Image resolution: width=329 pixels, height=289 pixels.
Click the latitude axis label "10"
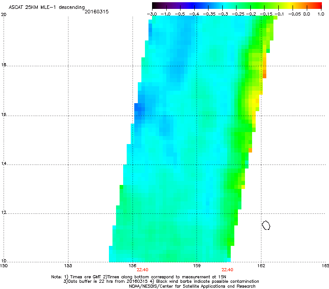tap(4, 261)
